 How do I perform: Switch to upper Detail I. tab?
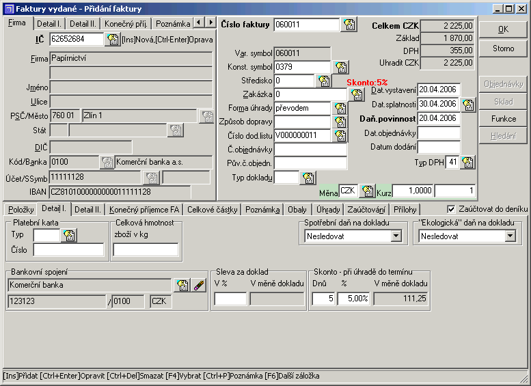[49, 24]
